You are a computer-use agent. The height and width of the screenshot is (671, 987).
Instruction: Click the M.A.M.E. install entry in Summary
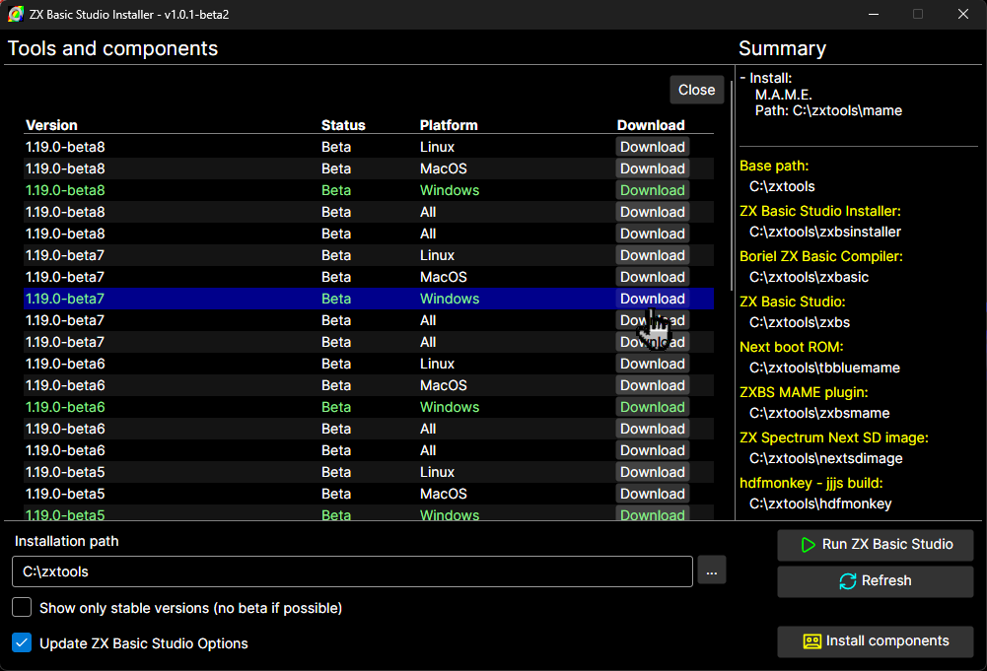[784, 95]
